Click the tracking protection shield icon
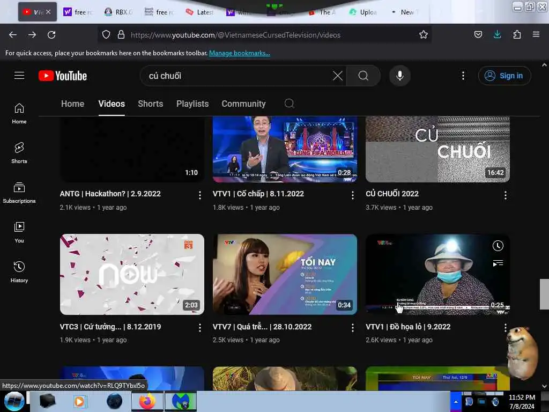The image size is (549, 412). click(x=106, y=34)
